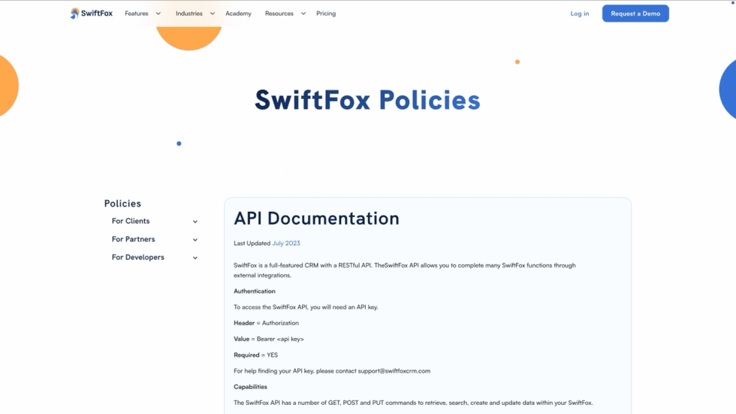The width and height of the screenshot is (736, 414).
Task: Open the Pricing page
Action: (x=326, y=13)
